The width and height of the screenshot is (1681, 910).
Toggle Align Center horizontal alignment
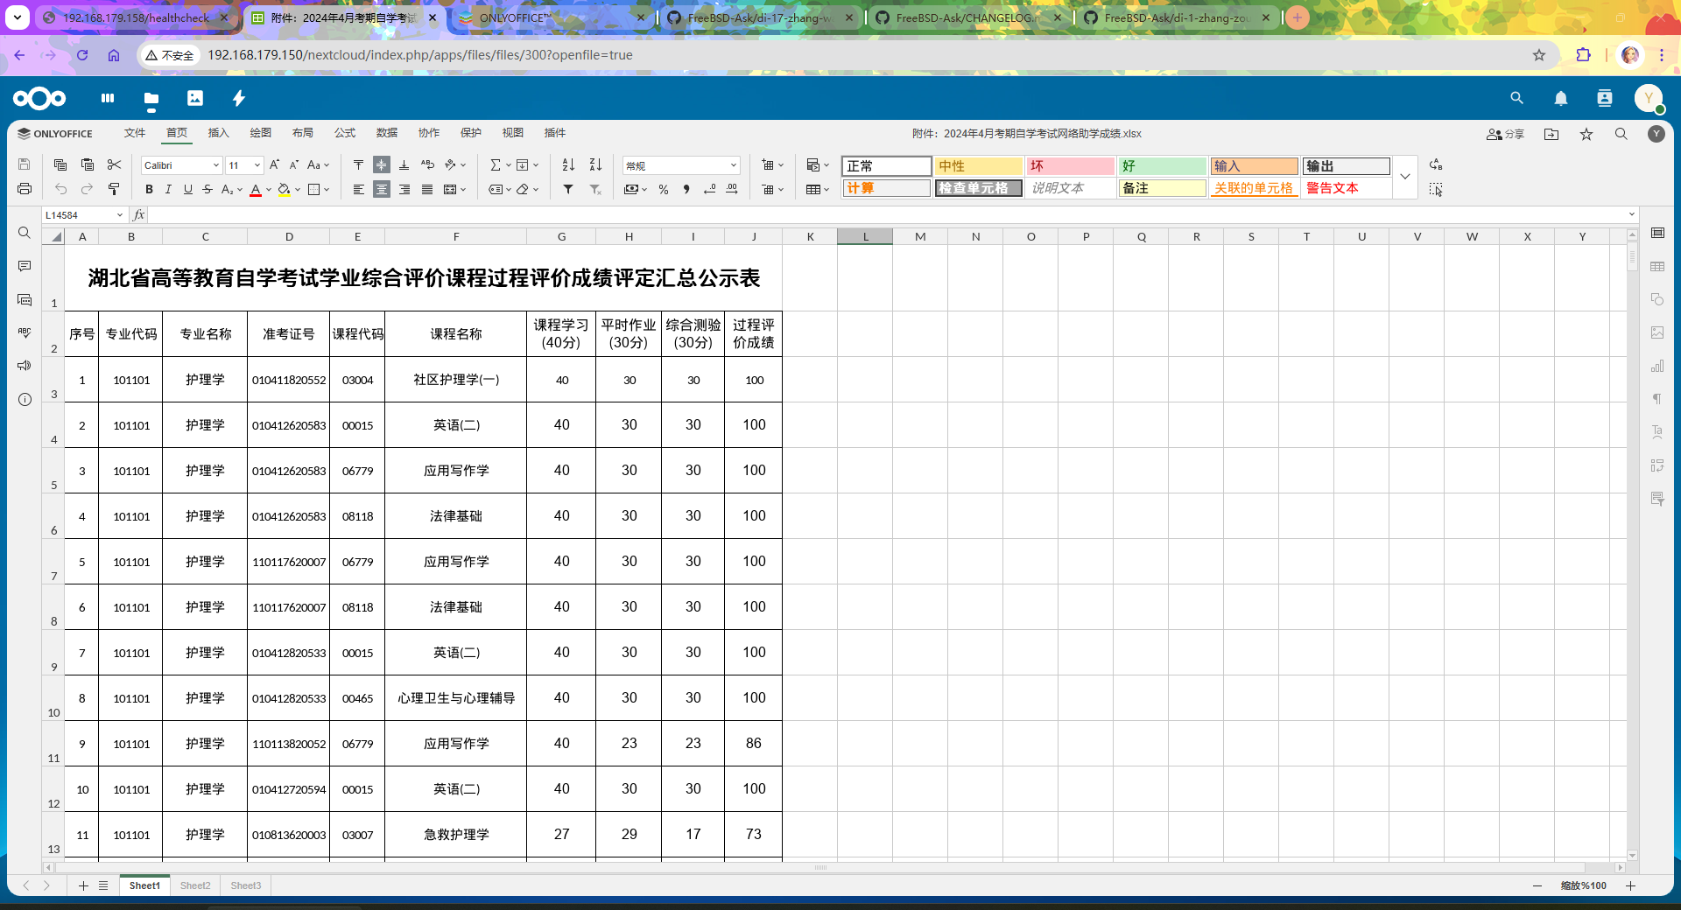(382, 189)
